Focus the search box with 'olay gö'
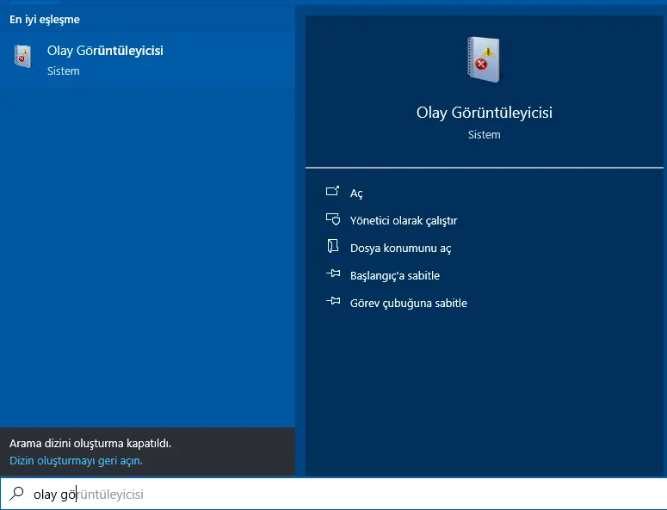Viewport: 667px width, 510px height. [x=334, y=494]
